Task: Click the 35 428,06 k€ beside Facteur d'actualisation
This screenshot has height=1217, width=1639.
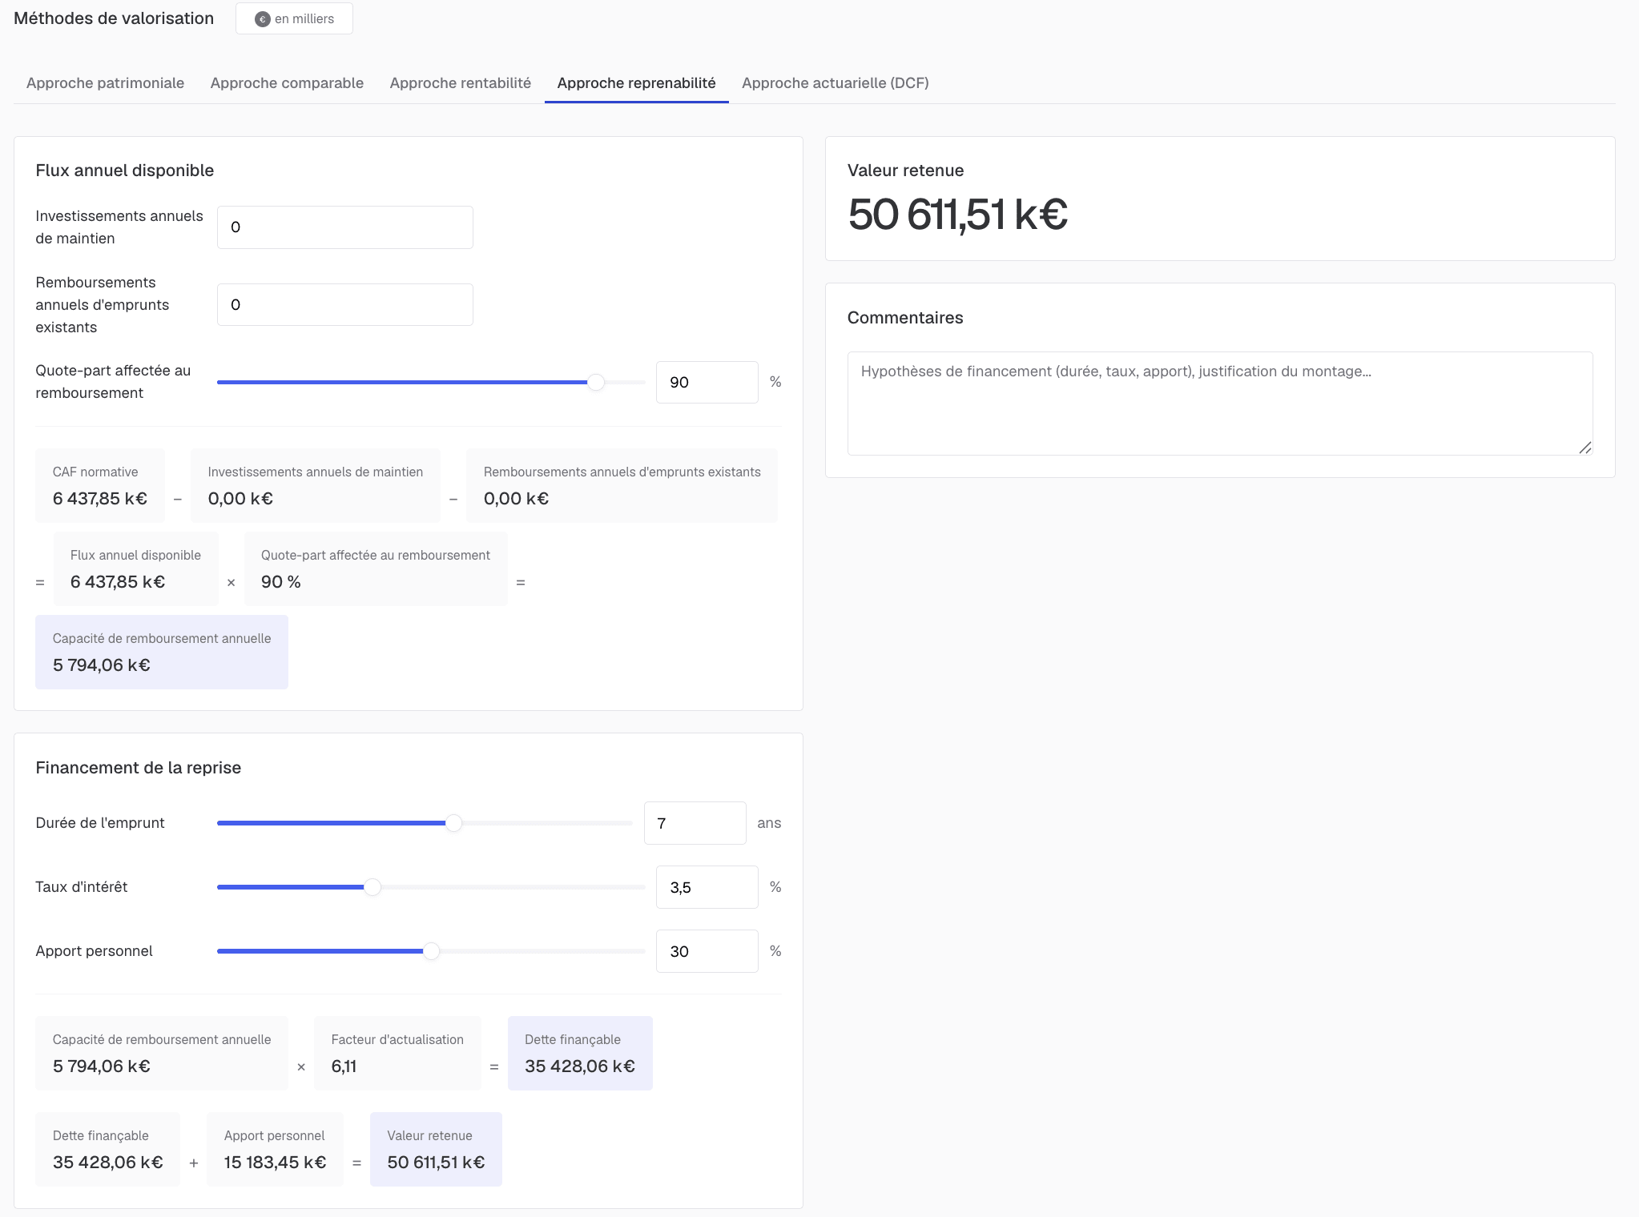Action: (580, 1066)
